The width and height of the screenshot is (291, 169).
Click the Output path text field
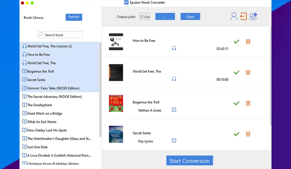pos(145,16)
